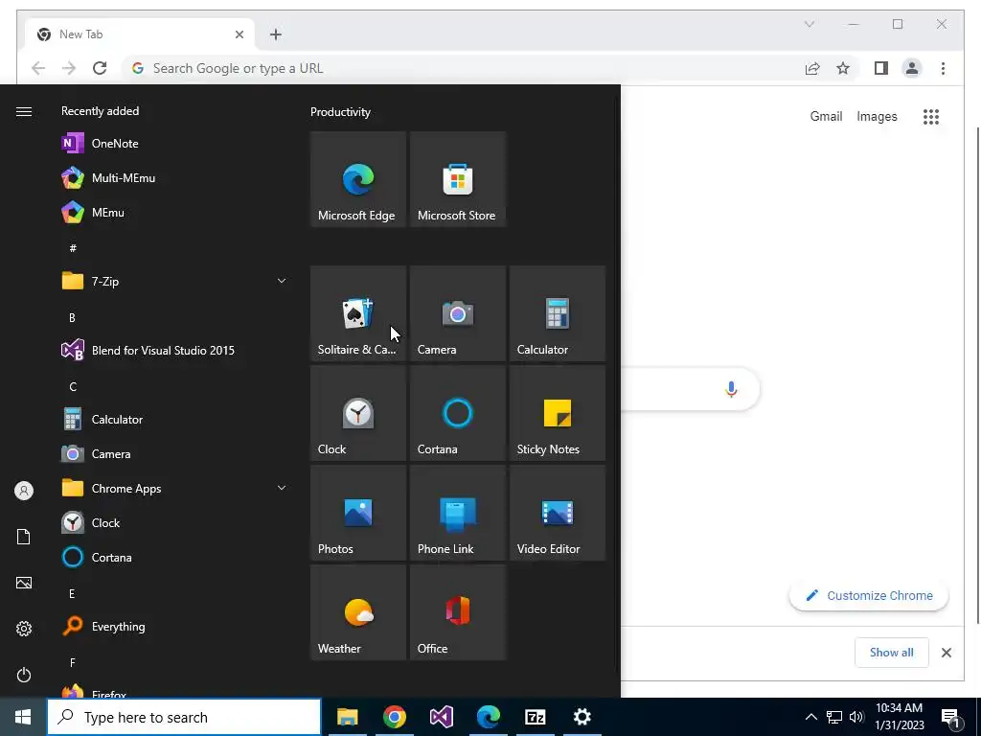Open the Clock tile
The width and height of the screenshot is (981, 736).
358,413
